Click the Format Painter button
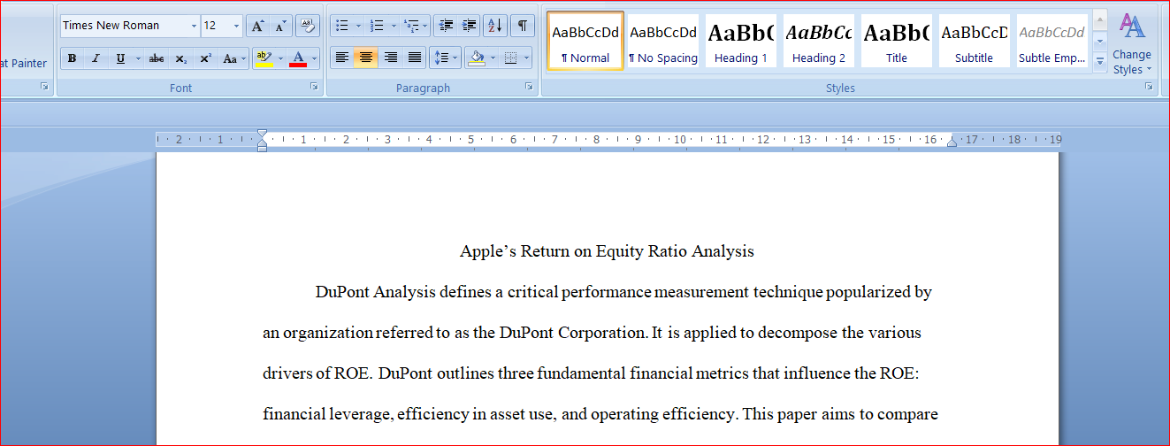1170x446 pixels. (23, 63)
